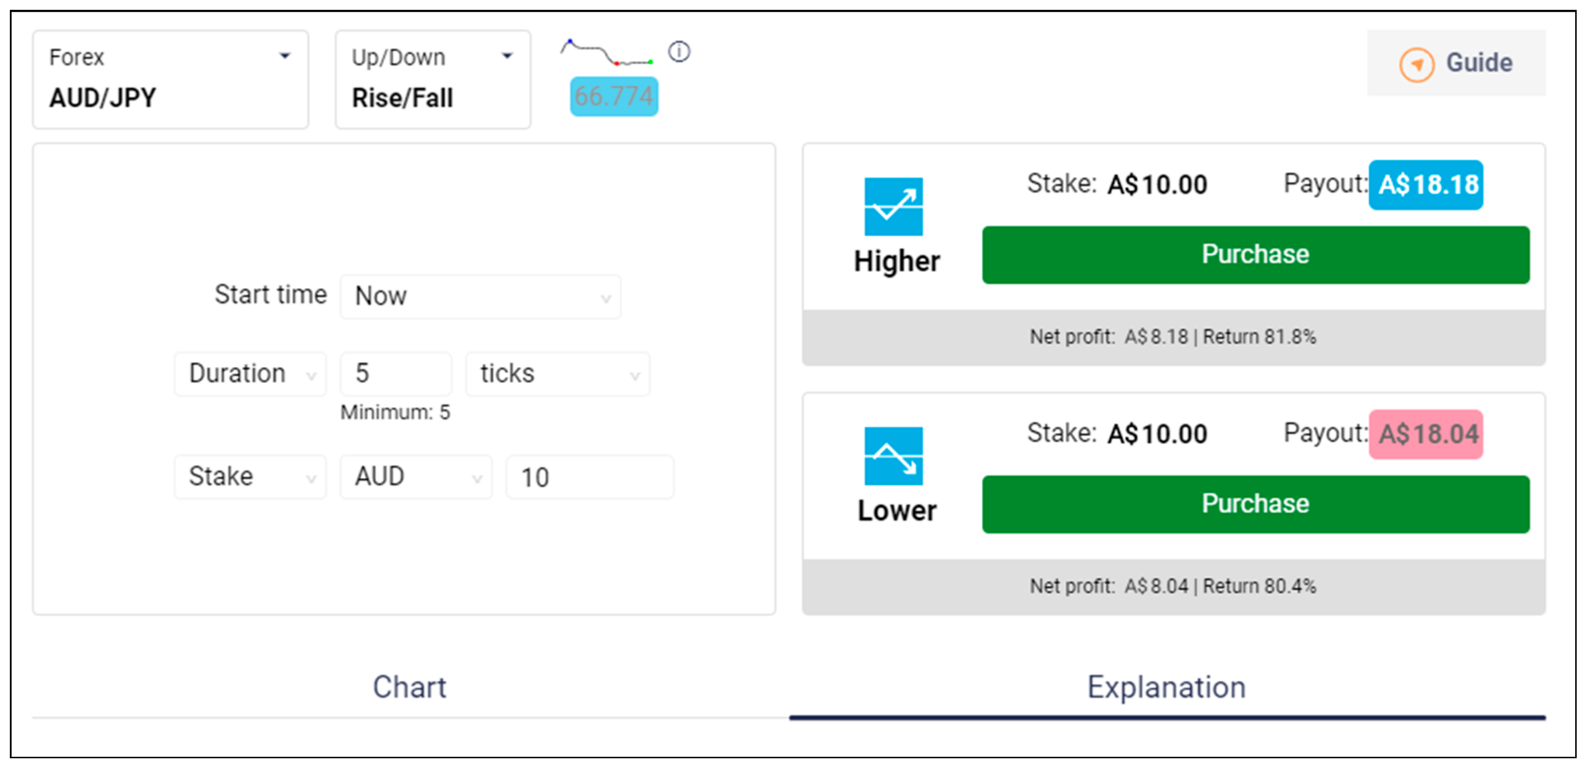Image resolution: width=1588 pixels, height=774 pixels.
Task: Click the stake amount input field
Action: [x=589, y=477]
